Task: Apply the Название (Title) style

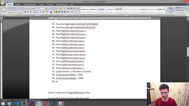Action: (118, 10)
